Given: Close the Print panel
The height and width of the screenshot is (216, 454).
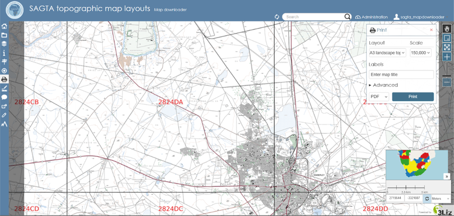Looking at the screenshot, I should click(431, 30).
